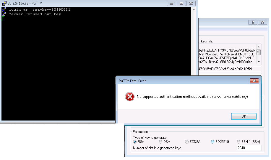This screenshot has height=160, width=271.
Task: Click the 'Server refused our key' line icon
Action: [4, 14]
